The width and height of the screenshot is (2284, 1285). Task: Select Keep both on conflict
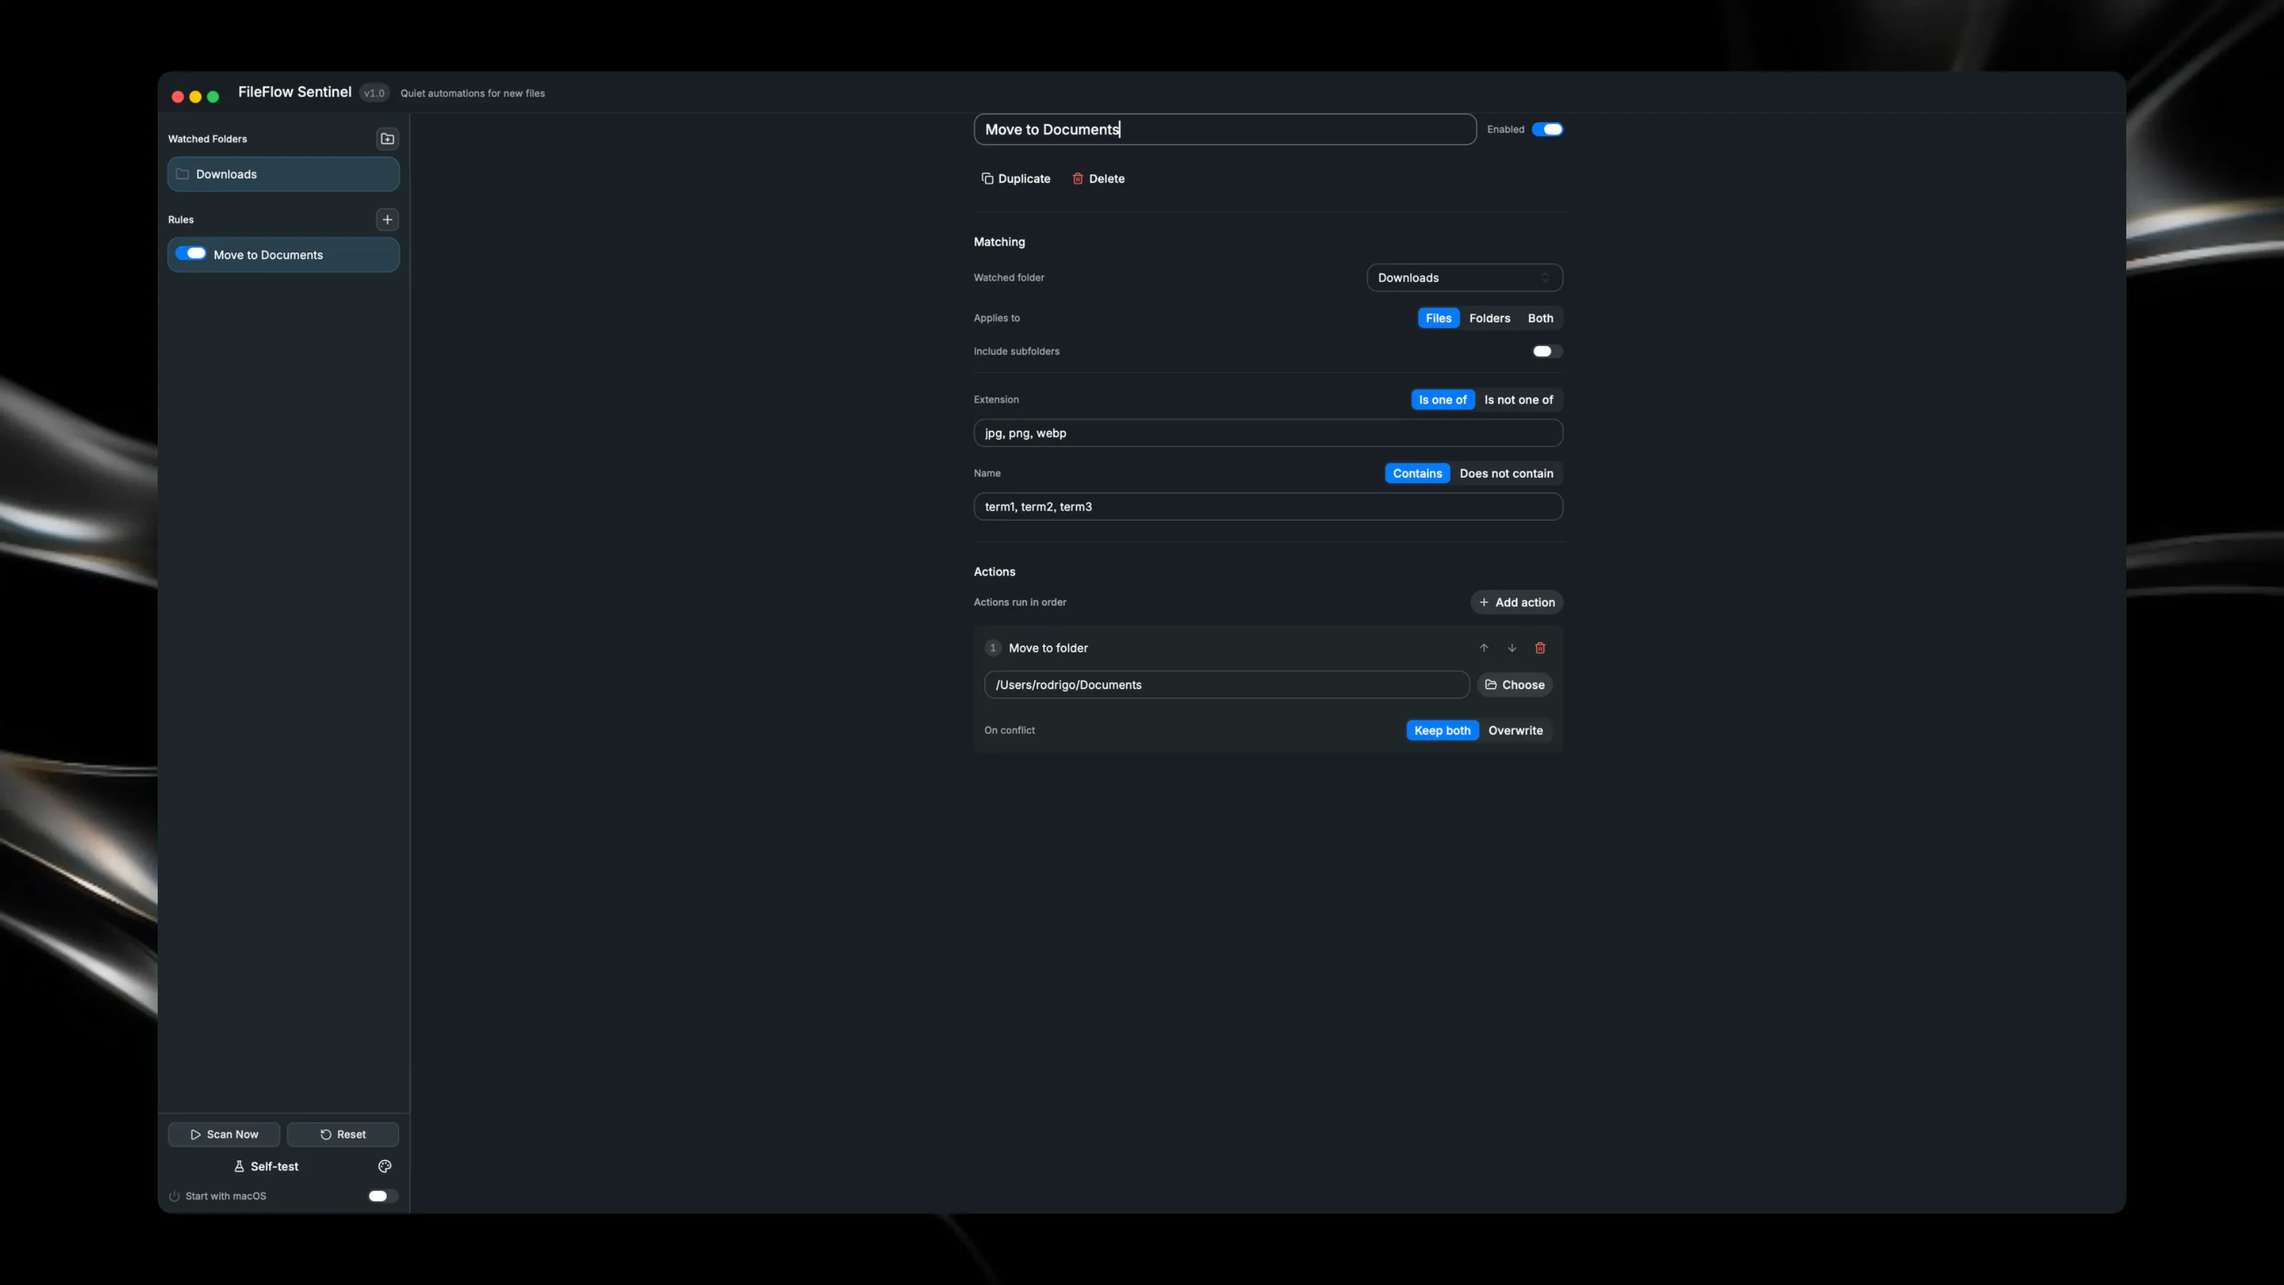tap(1442, 731)
